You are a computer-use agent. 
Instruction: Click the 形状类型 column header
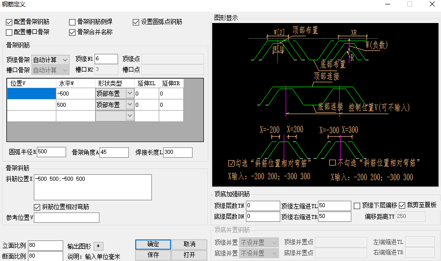[x=115, y=83]
